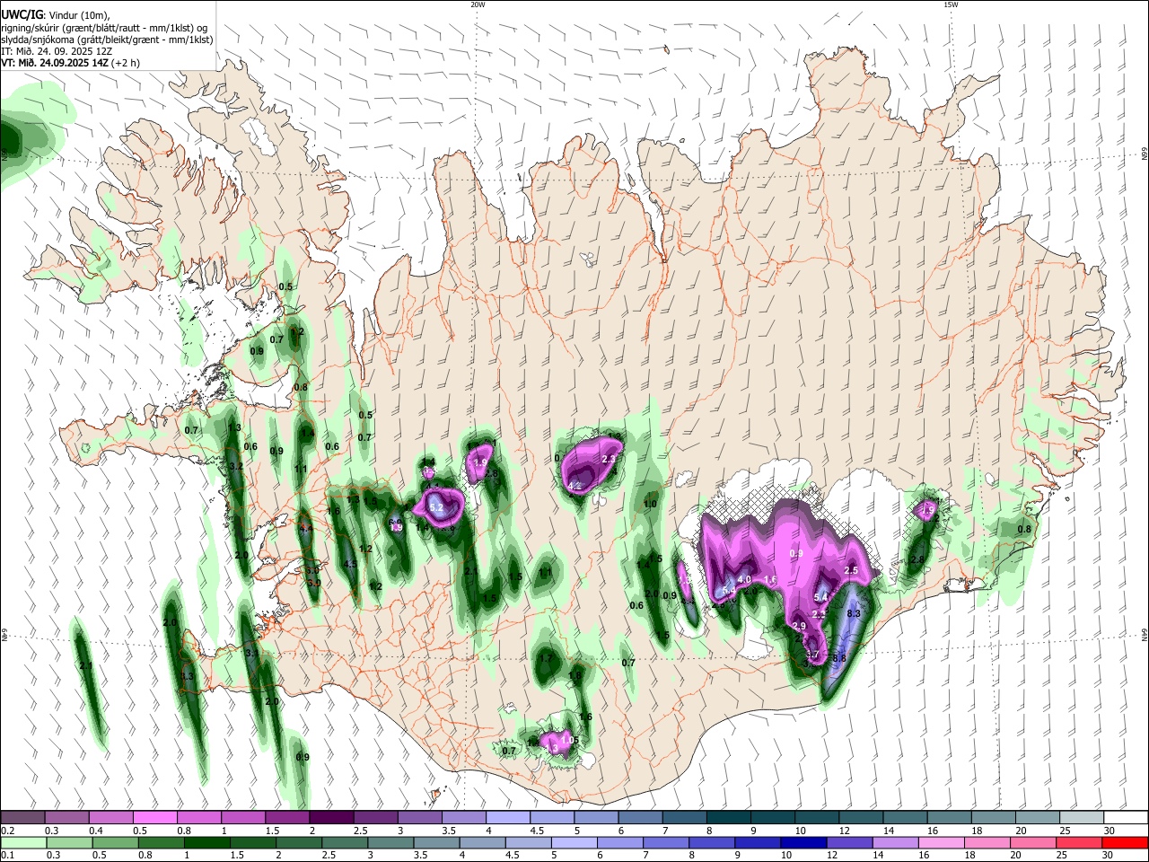Click the '(+2 h)' forecast offset text
Screen dimensions: 1149x862
(125, 63)
